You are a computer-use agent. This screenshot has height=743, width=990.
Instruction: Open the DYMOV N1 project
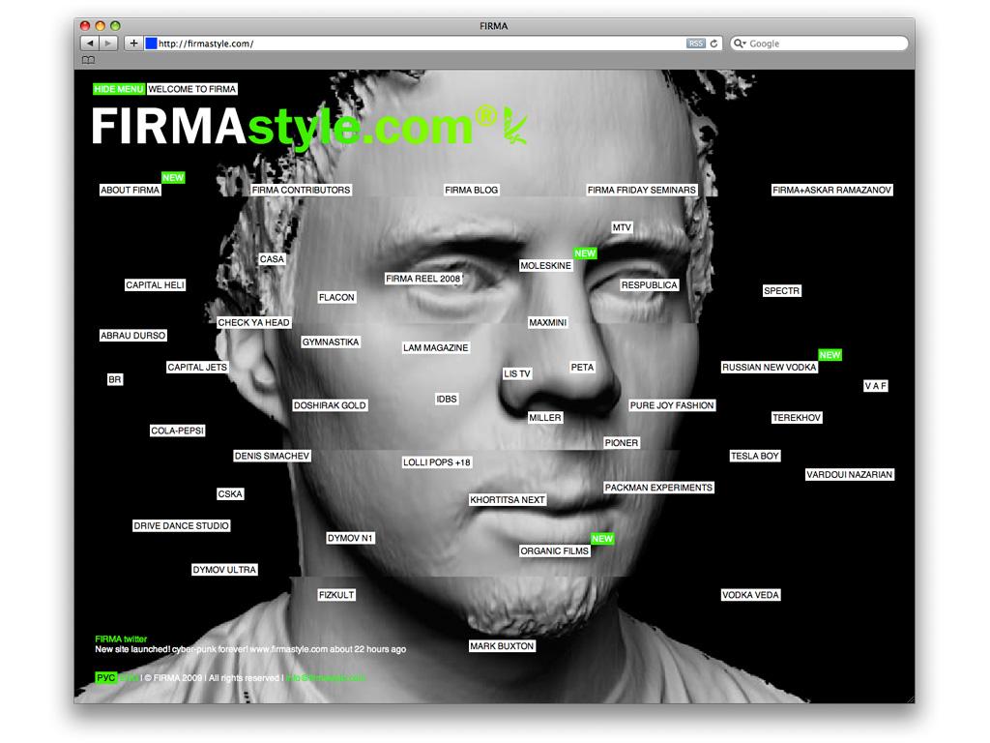pyautogui.click(x=350, y=538)
